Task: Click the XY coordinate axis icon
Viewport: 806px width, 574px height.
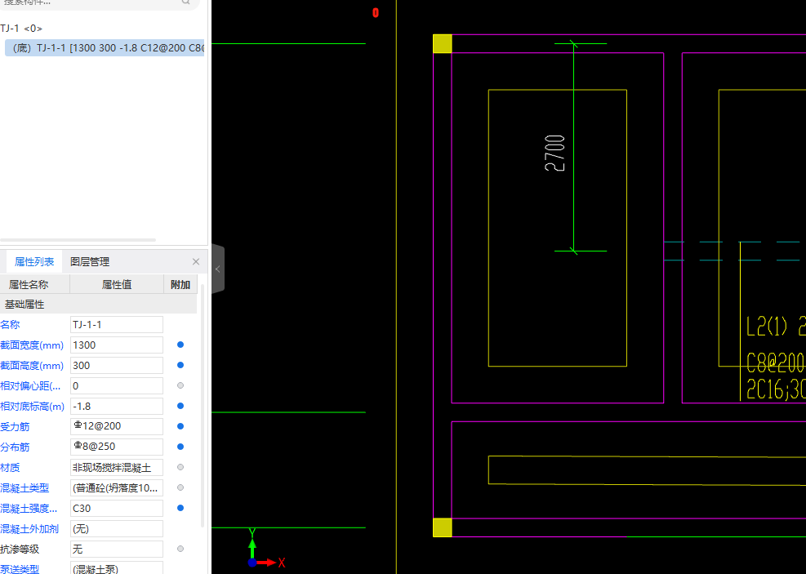Action: 265,549
